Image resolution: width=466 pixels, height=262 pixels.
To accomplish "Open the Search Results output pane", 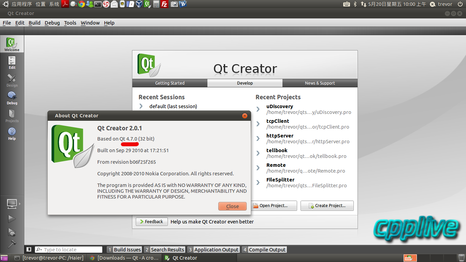I will coord(164,250).
